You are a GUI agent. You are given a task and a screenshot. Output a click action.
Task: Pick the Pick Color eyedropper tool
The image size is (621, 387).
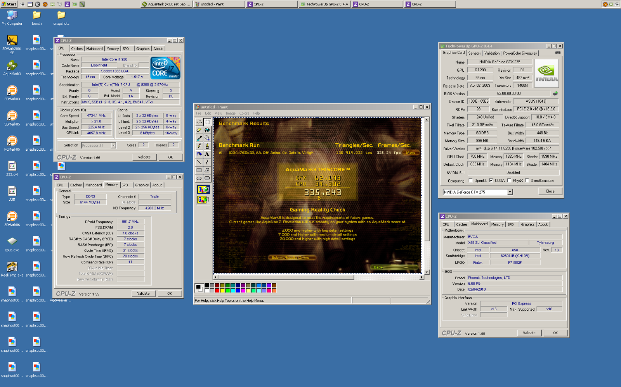[199, 138]
